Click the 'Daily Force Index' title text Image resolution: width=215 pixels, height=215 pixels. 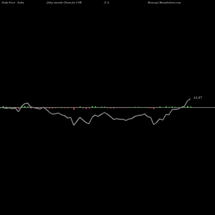point(13,3)
